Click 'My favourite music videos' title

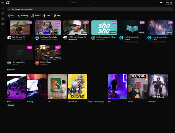(106, 37)
